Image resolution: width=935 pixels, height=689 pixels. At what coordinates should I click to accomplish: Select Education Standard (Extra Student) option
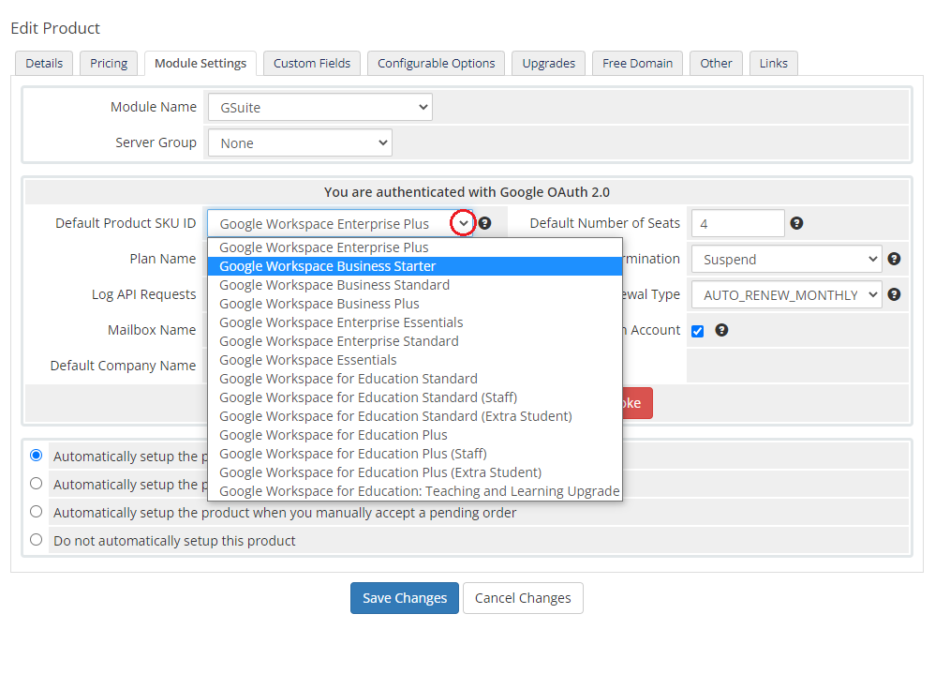pyautogui.click(x=414, y=416)
